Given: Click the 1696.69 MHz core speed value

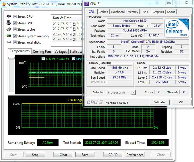Looking at the screenshot, I should 120,68.
